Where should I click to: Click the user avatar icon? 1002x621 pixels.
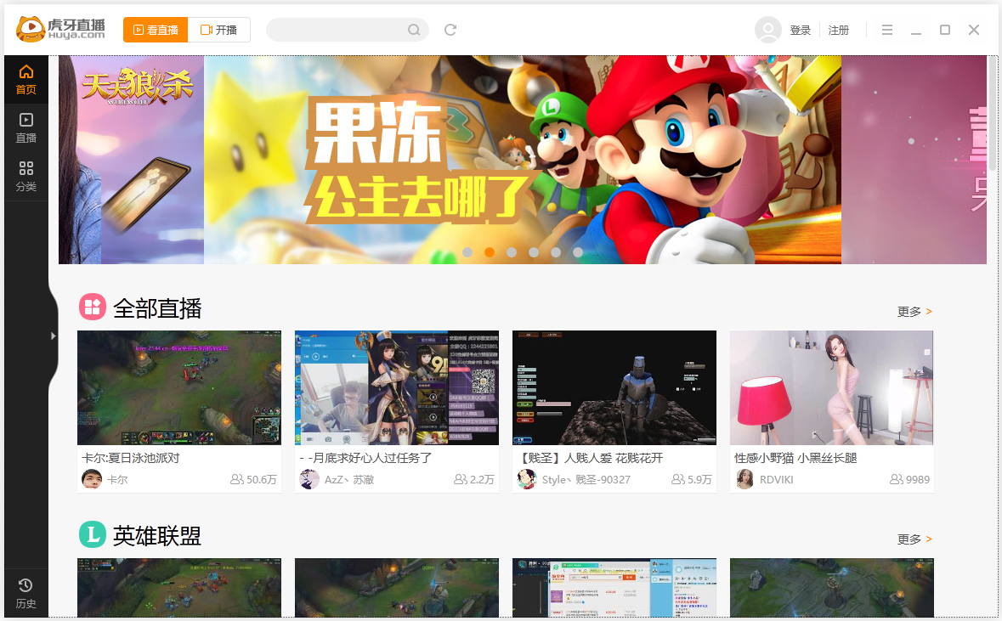click(x=768, y=30)
